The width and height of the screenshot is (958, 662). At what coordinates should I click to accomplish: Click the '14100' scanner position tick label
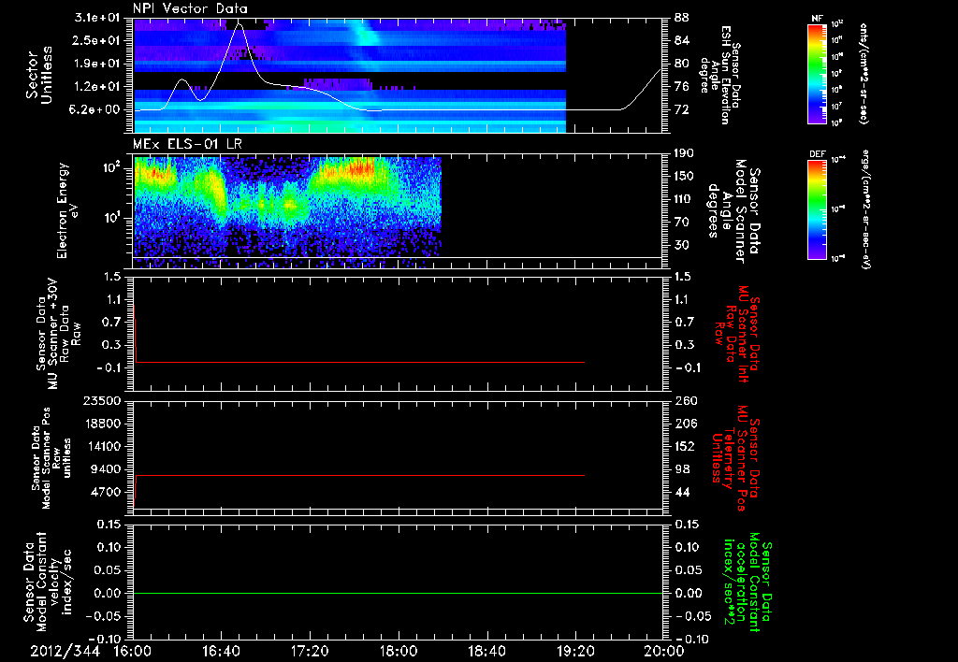102,446
